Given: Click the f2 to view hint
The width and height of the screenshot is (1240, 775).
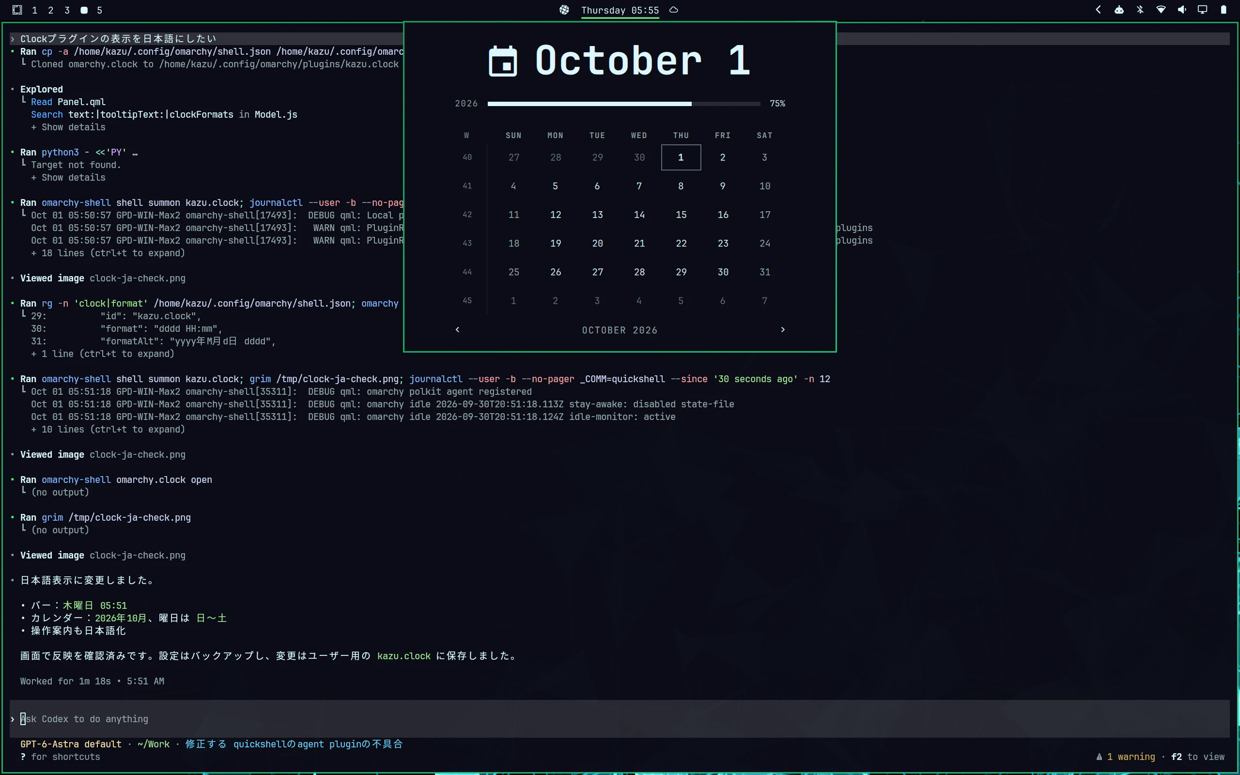Looking at the screenshot, I should [x=1198, y=757].
